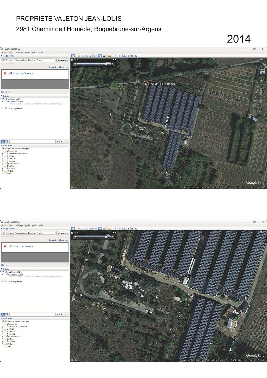Email icon in 401 m altitude window toolbar
This screenshot has width=267, height=378.
click(x=121, y=56)
